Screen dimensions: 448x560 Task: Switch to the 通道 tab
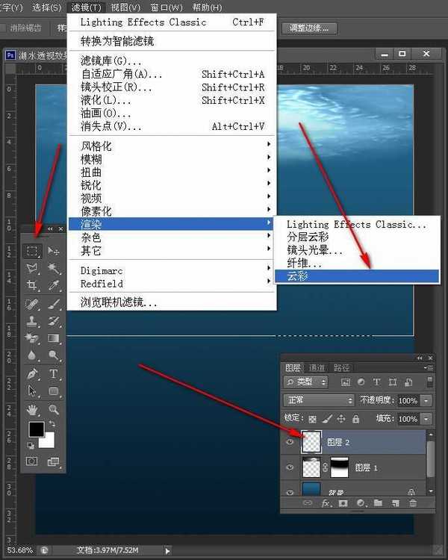(317, 367)
